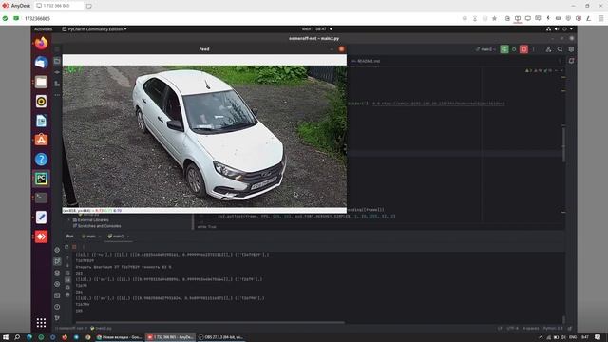Open the Text Editor in the dock
Image resolution: width=608 pixels, height=342 pixels.
(41, 218)
